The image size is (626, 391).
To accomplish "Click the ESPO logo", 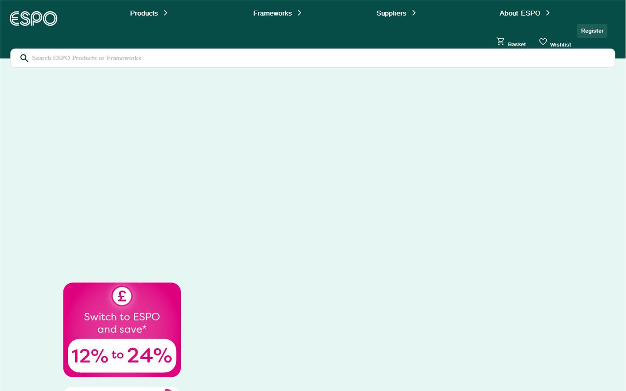I will click(x=33, y=18).
